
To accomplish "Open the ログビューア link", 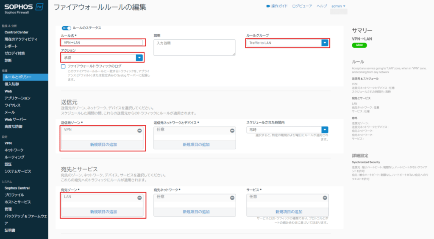I will click(x=302, y=6).
